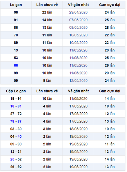Click 11/05/2020 in row 19 - 91

coord(78,99)
